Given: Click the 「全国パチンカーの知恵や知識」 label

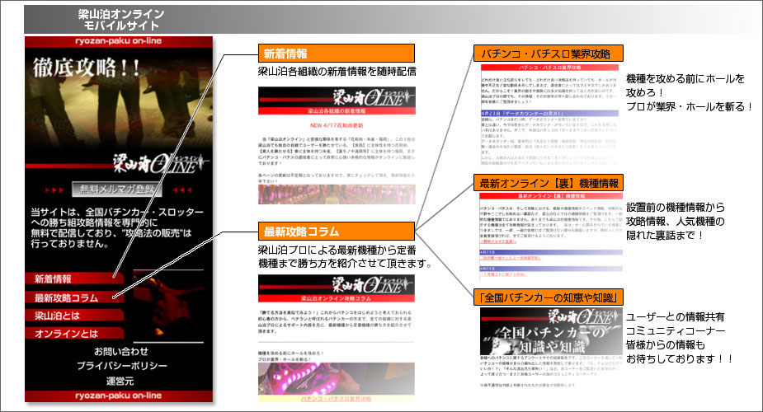Looking at the screenshot, I should point(548,296).
